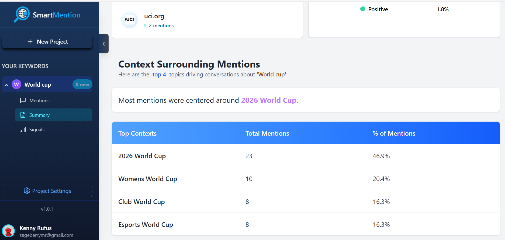Click the green Positive sentiment dot

click(363, 9)
